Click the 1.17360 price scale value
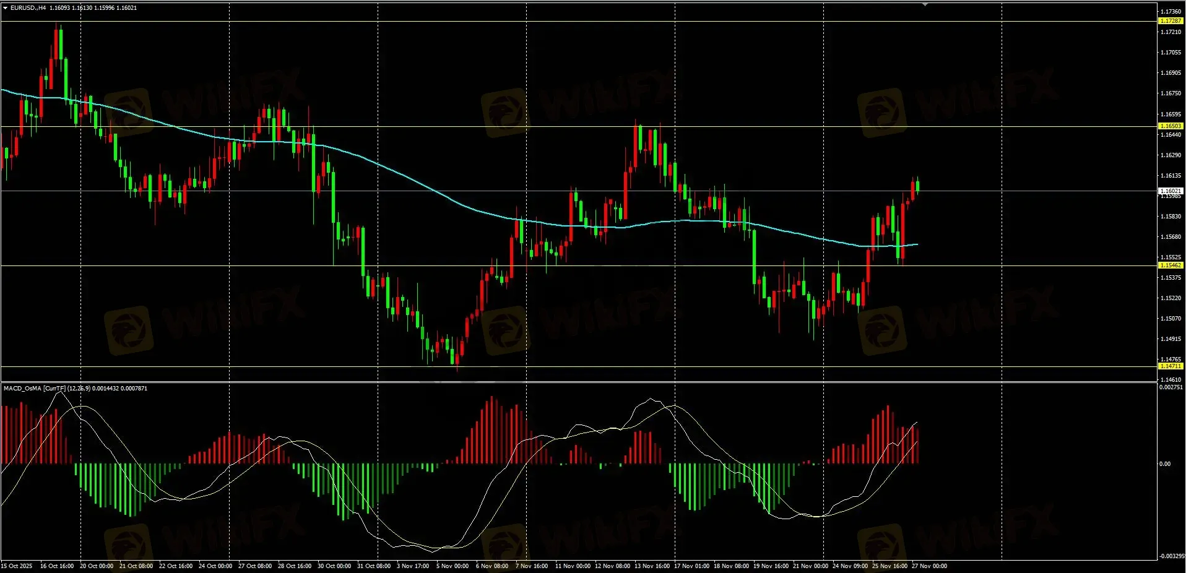The height and width of the screenshot is (573, 1186). click(x=1171, y=12)
